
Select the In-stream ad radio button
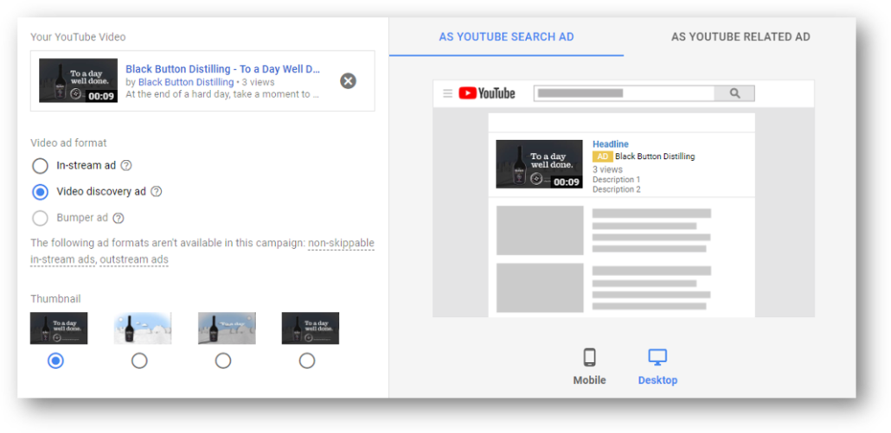[41, 166]
